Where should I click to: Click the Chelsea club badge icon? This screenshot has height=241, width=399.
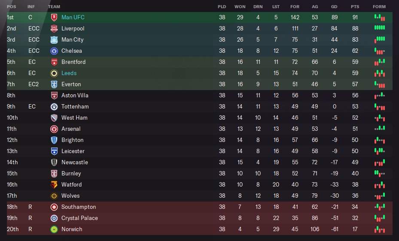(x=54, y=51)
